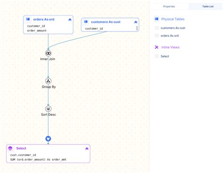
Task: Click the blue double-chevron output node
Action: [48, 139]
